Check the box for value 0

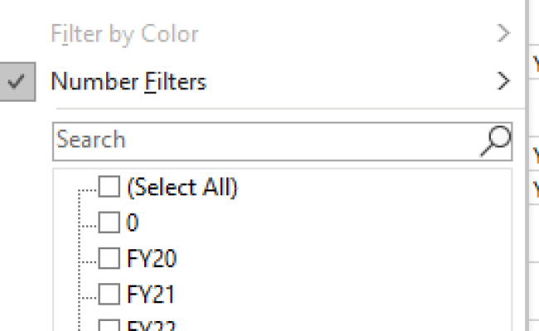click(109, 223)
